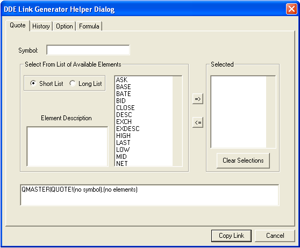Click the Cancel button
This screenshot has width=300, height=248.
click(x=275, y=236)
